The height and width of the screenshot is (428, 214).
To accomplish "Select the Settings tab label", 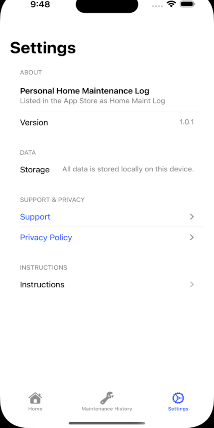I will pyautogui.click(x=178, y=409).
